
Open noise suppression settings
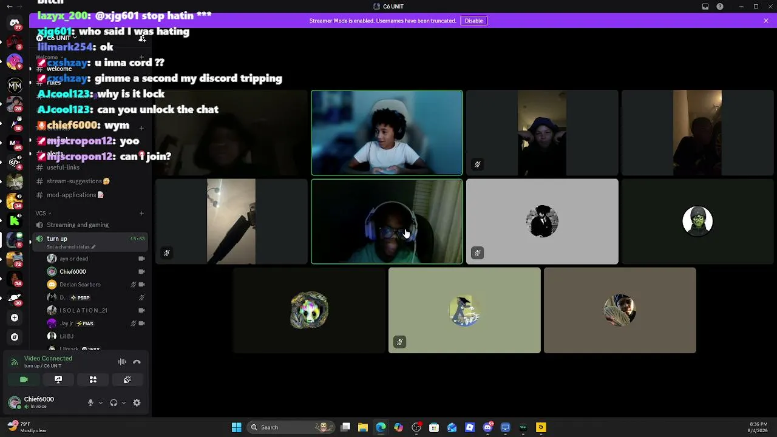[x=122, y=362]
